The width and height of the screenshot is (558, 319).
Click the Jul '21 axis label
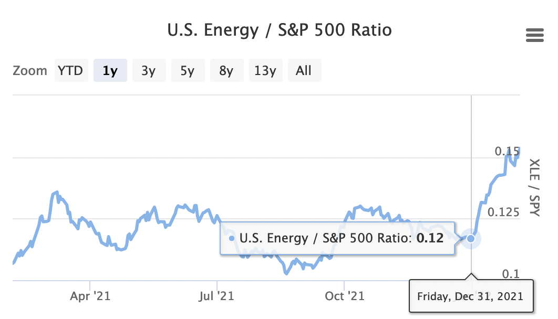tap(216, 296)
